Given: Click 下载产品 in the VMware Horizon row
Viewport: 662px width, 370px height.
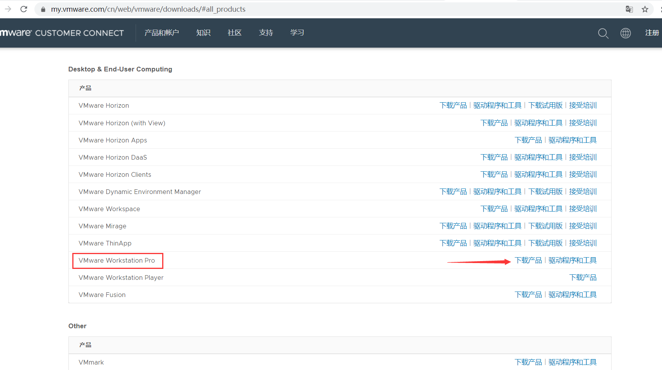Looking at the screenshot, I should 453,105.
